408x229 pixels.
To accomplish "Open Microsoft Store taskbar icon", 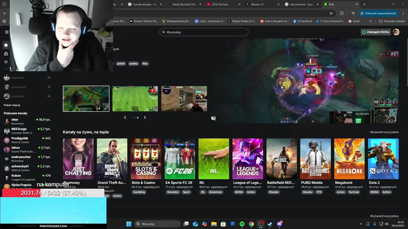I will pyautogui.click(x=223, y=224).
